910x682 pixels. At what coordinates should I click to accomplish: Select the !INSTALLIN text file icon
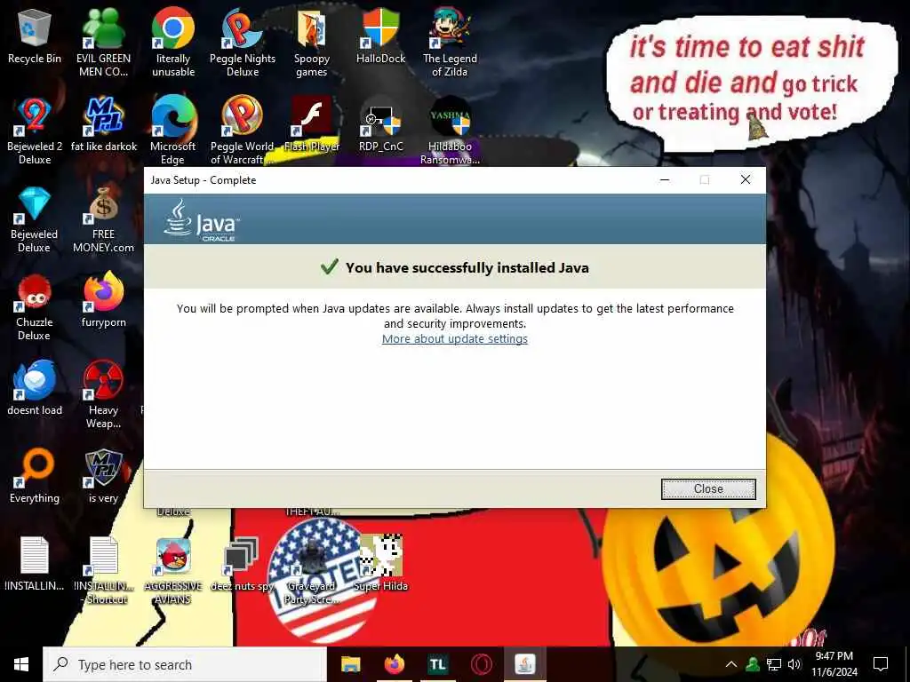35,564
